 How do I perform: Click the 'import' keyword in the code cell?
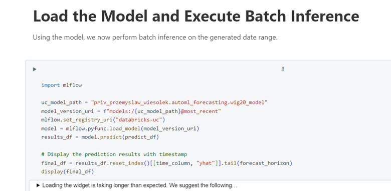coord(51,85)
